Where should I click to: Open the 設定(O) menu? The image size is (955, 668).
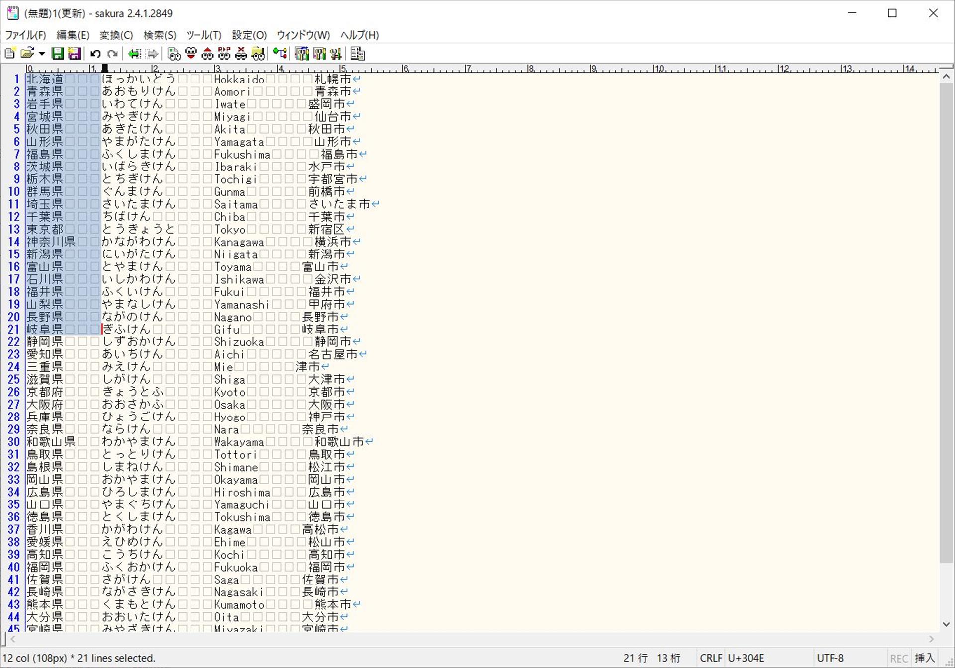(249, 35)
